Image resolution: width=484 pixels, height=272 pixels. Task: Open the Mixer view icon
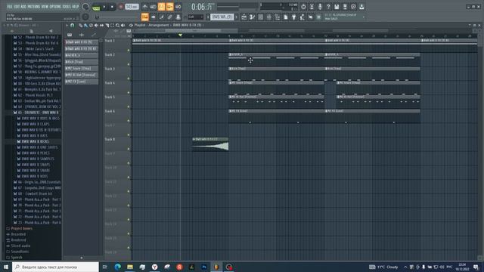click(x=269, y=17)
